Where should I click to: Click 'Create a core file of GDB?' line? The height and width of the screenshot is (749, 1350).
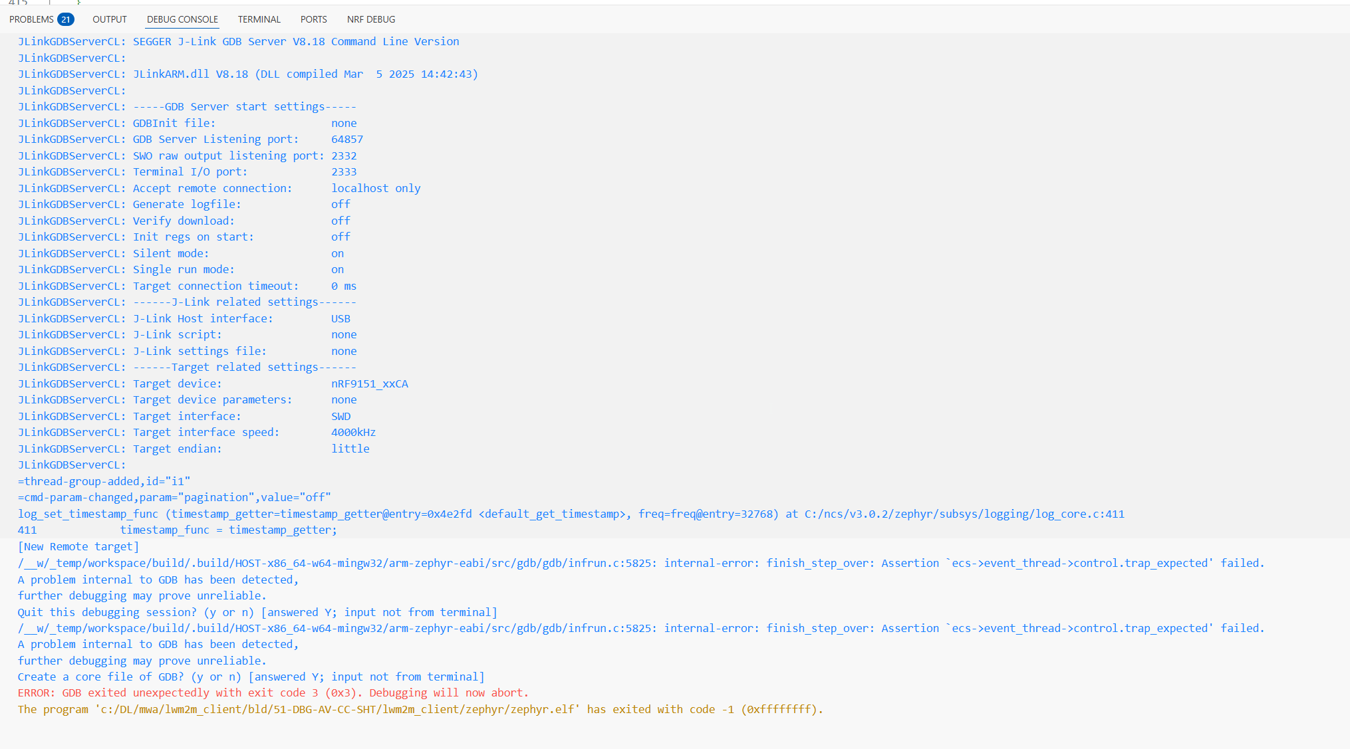point(251,677)
